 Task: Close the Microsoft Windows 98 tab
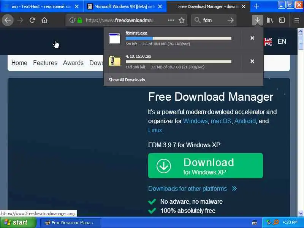click(x=160, y=6)
